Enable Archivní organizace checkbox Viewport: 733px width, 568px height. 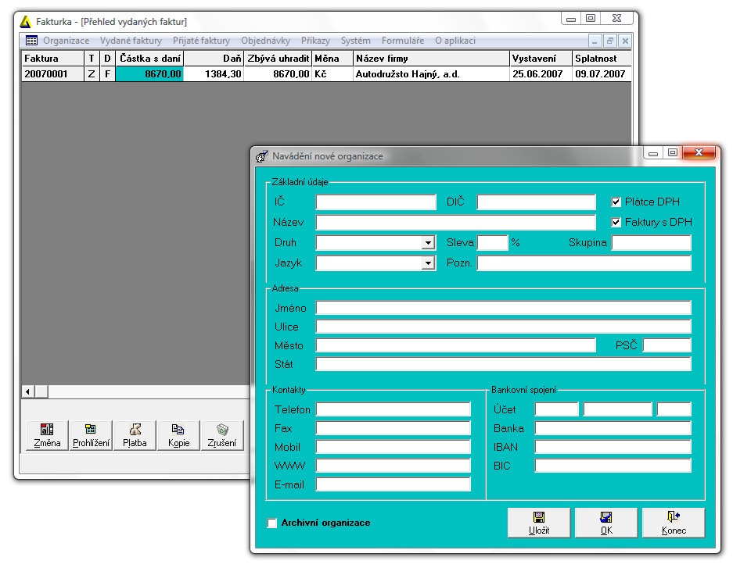click(272, 523)
